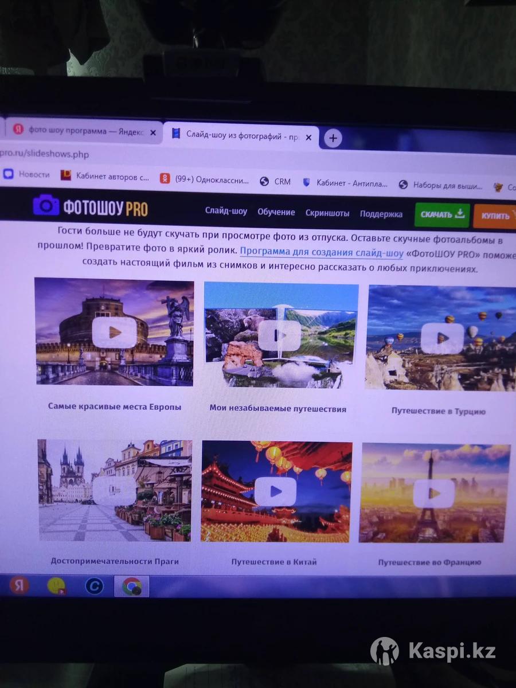Viewport: 516px width, 688px height.
Task: Close the Яндекс search results tab
Action: pos(153,132)
